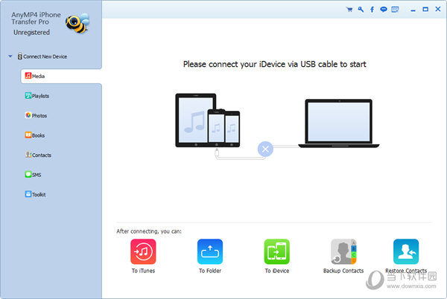
Task: Click the To iTunes label
Action: point(143,271)
